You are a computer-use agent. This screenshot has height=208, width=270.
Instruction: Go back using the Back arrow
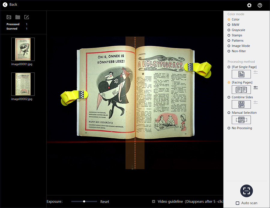tap(5, 5)
